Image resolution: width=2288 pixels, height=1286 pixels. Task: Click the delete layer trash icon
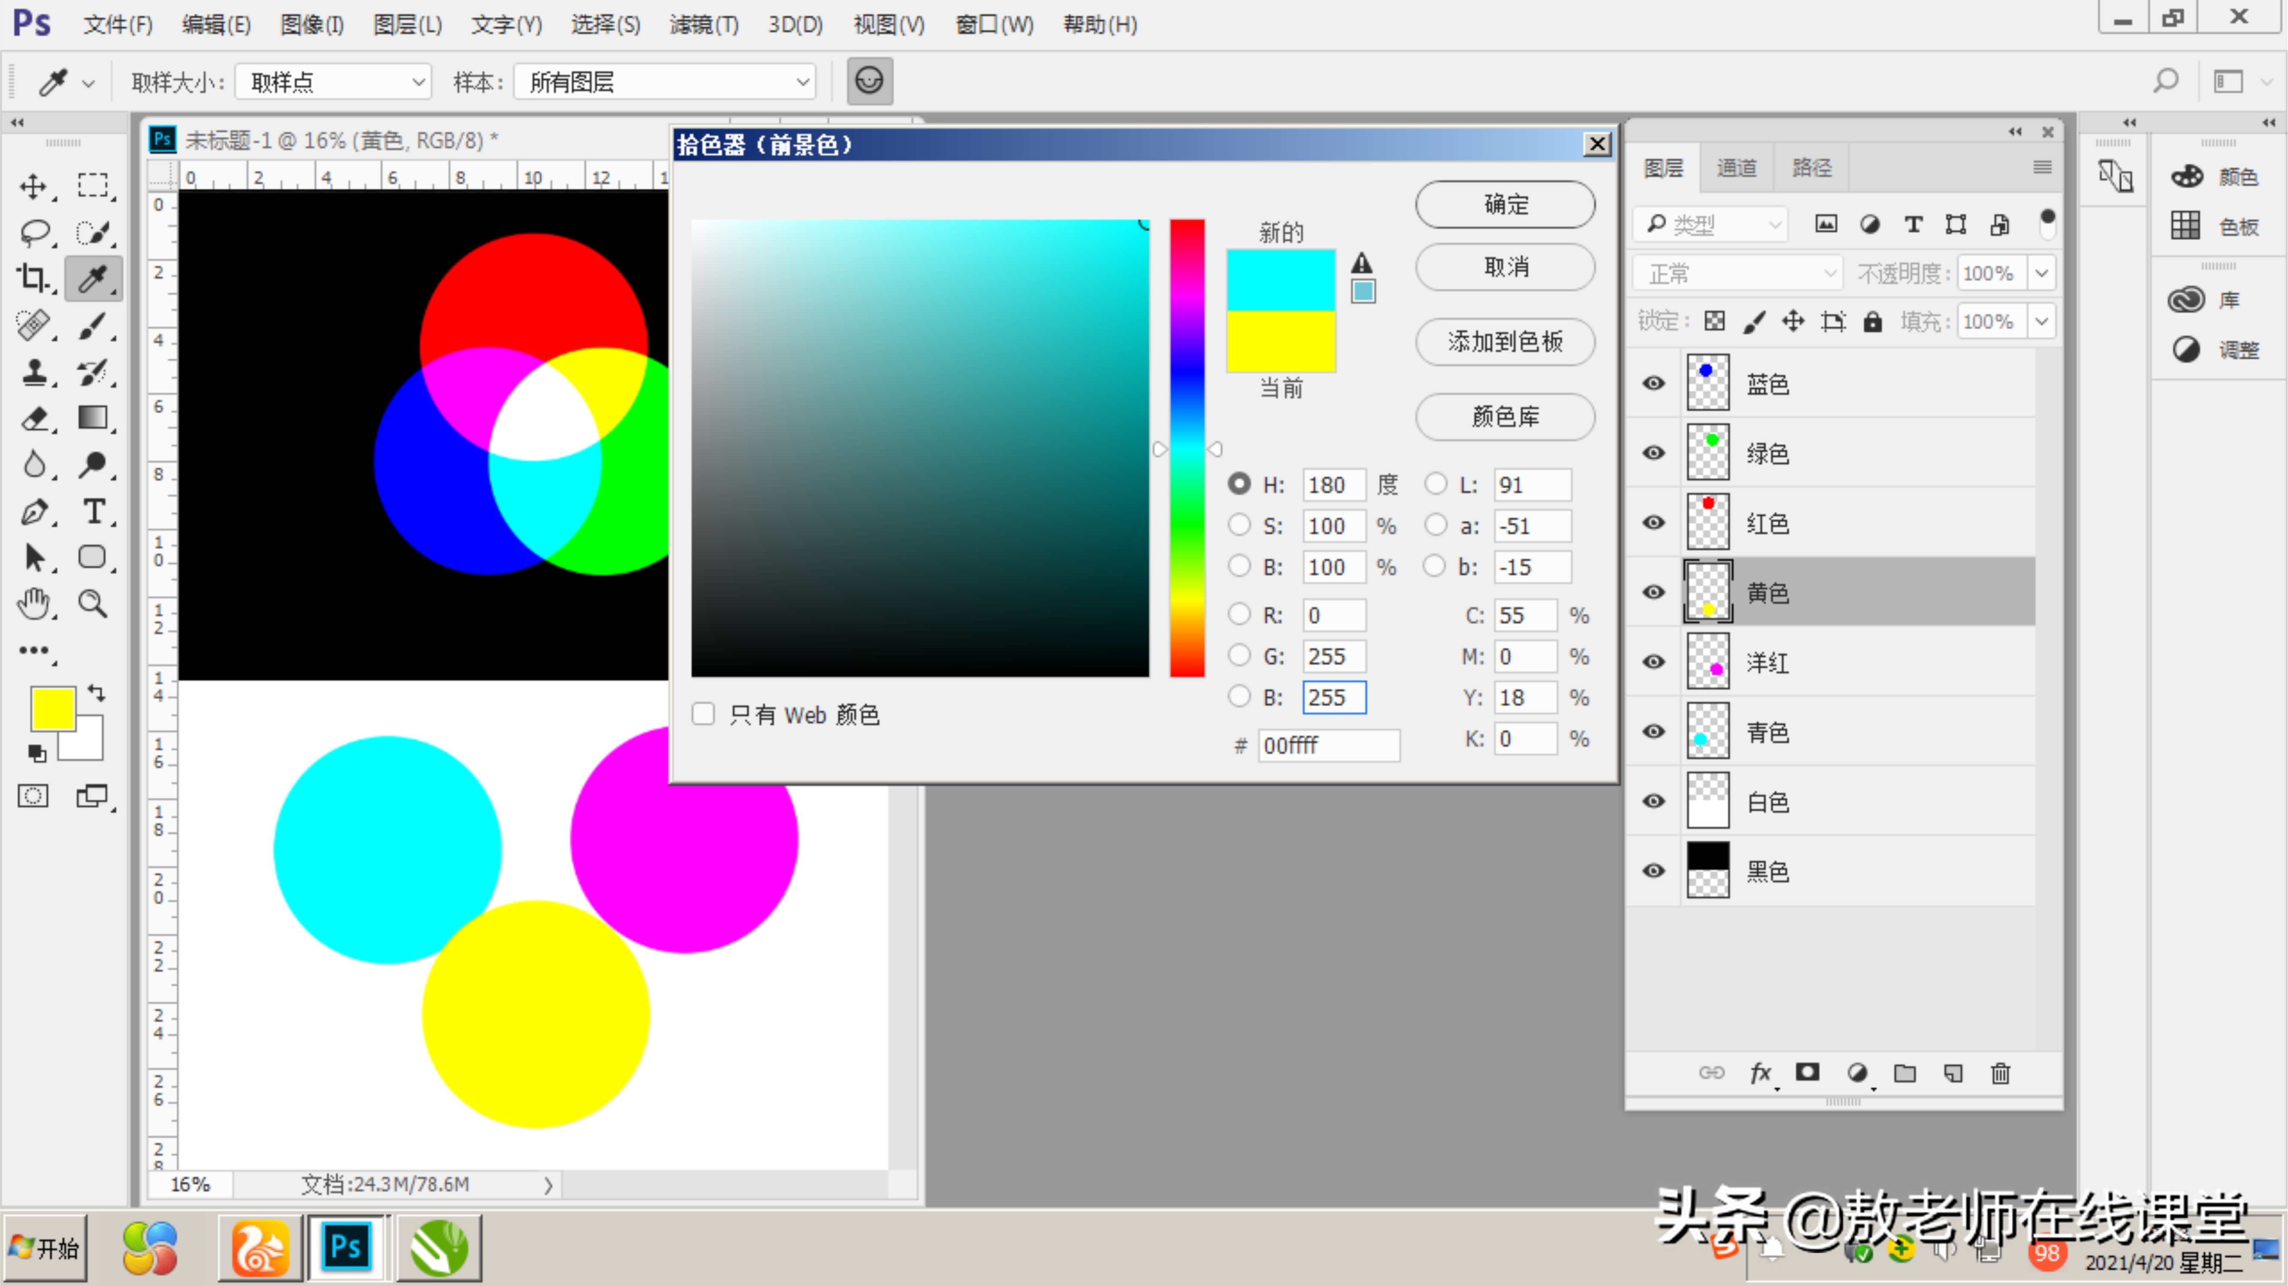2000,1073
